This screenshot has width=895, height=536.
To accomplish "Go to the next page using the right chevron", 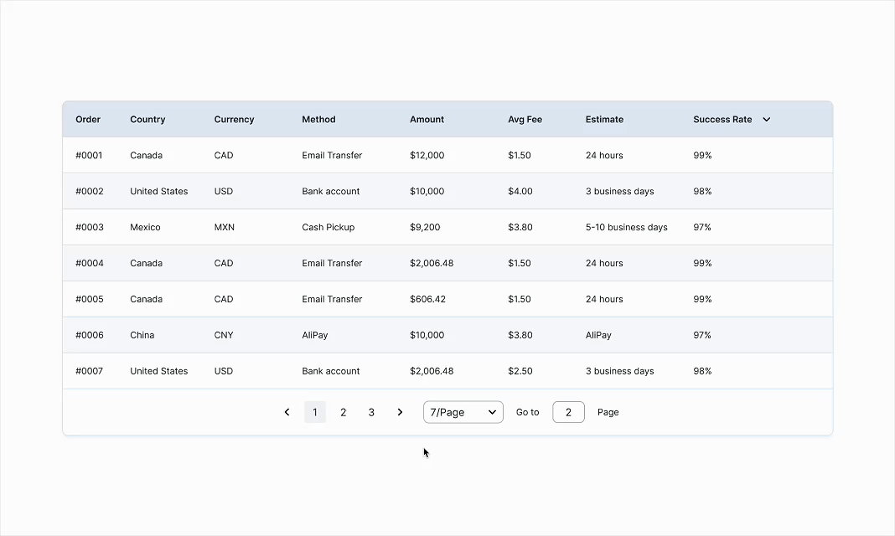I will 400,412.
